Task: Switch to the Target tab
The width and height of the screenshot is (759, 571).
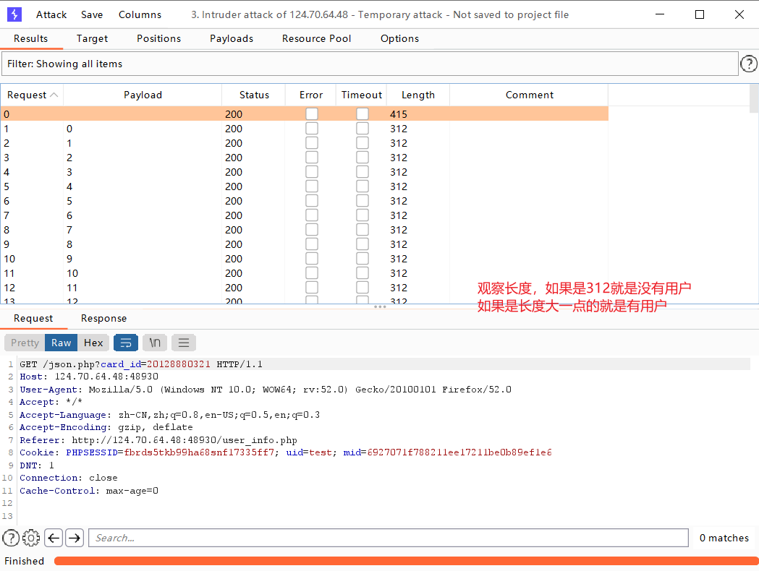Action: pyautogui.click(x=92, y=39)
